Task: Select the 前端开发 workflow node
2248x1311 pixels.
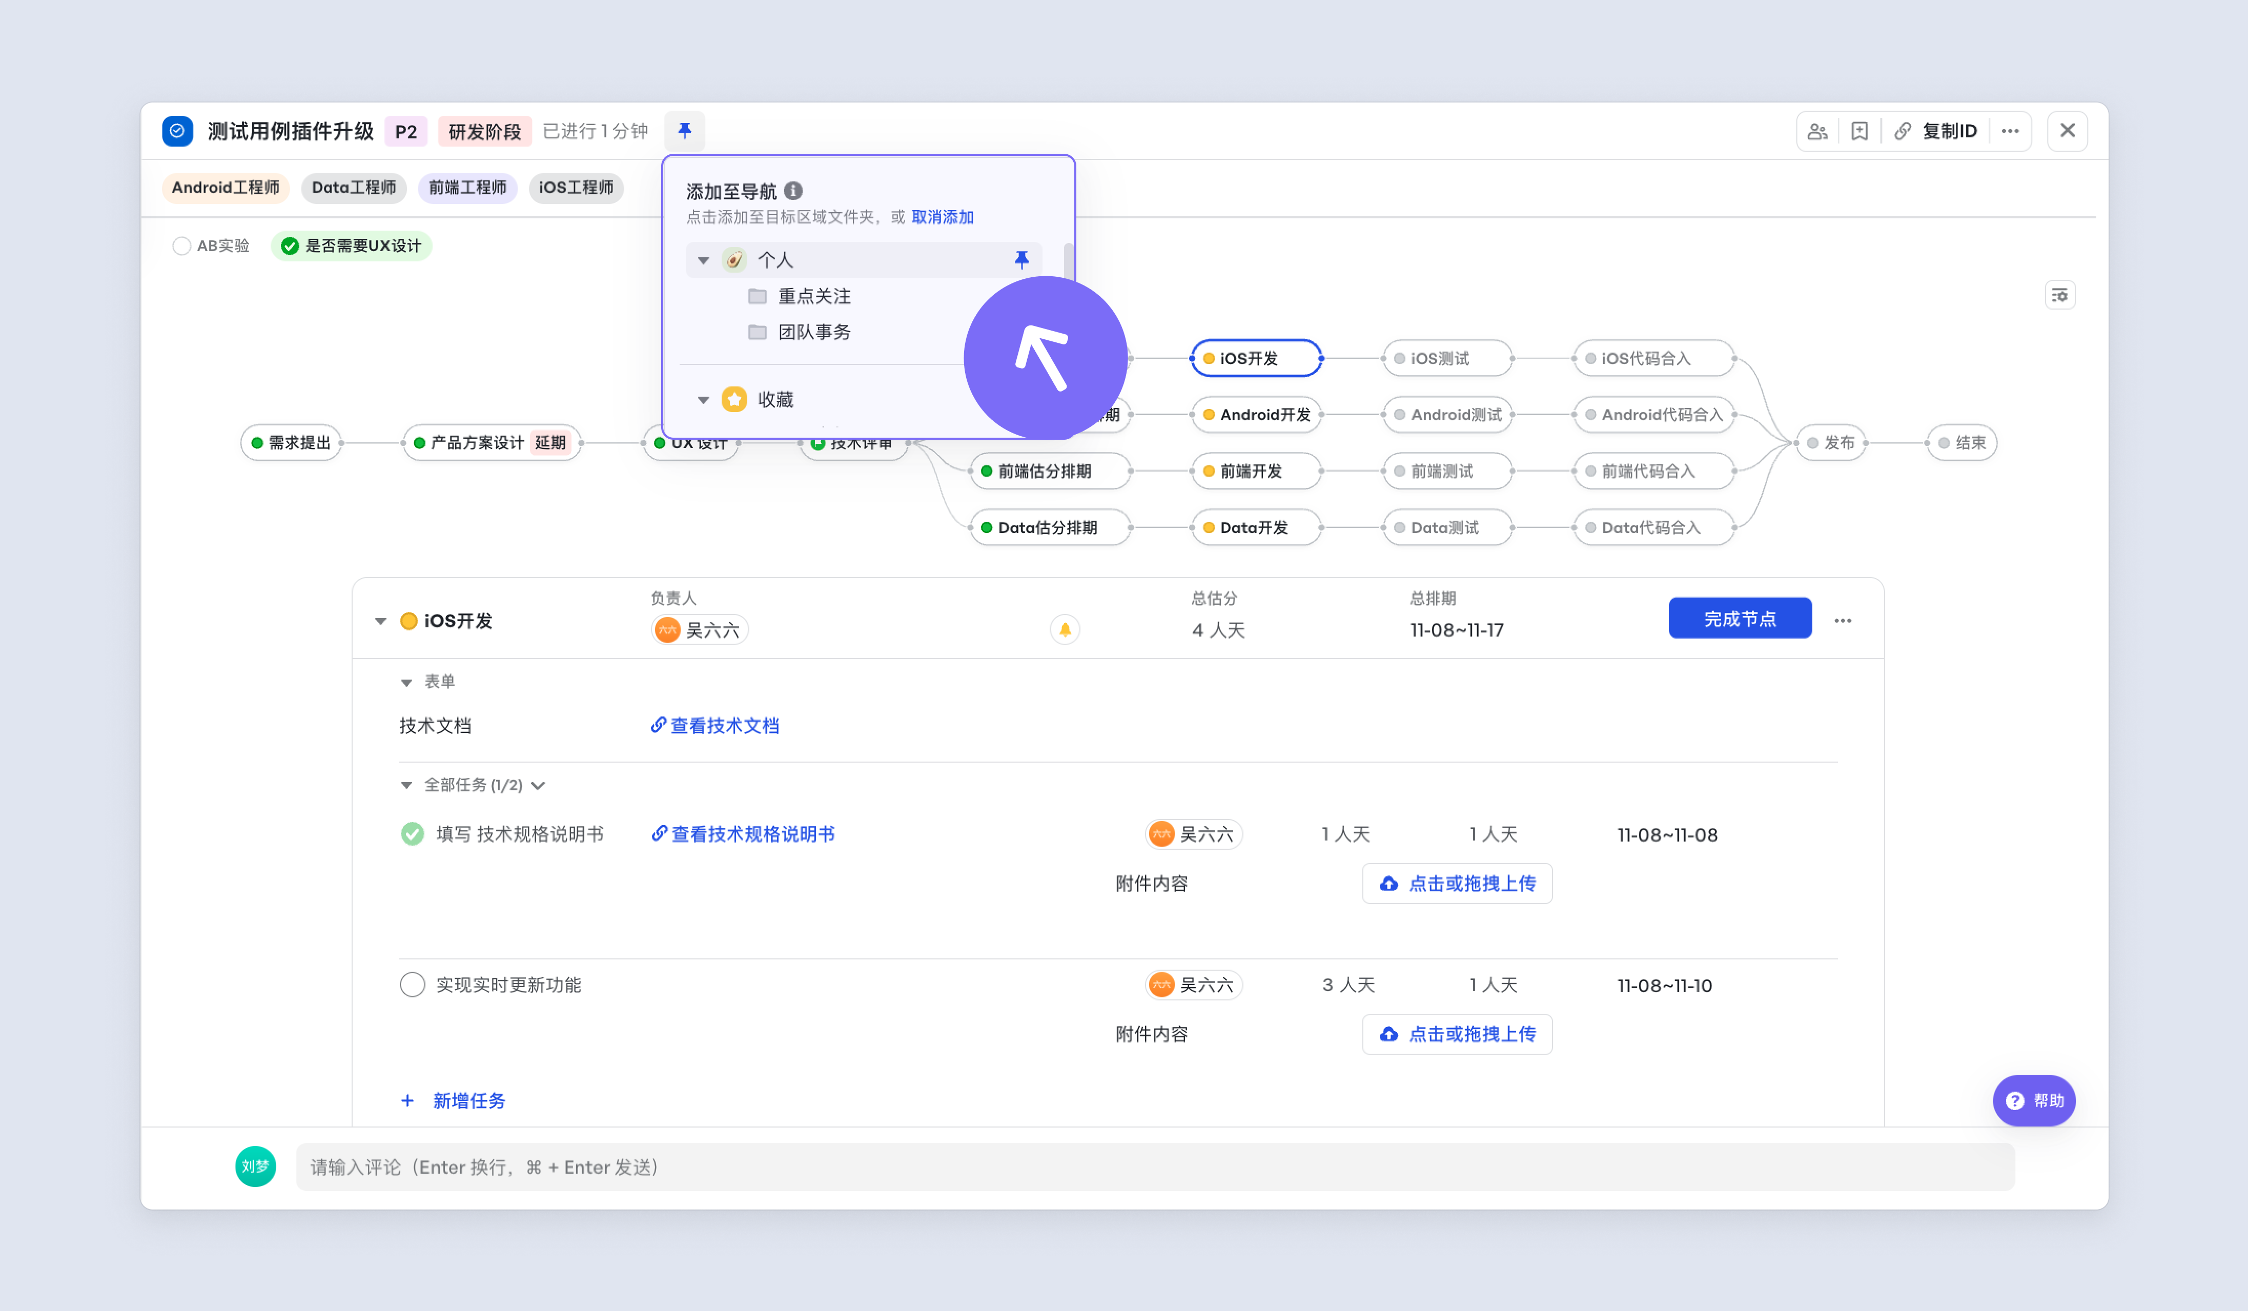Action: click(x=1257, y=471)
